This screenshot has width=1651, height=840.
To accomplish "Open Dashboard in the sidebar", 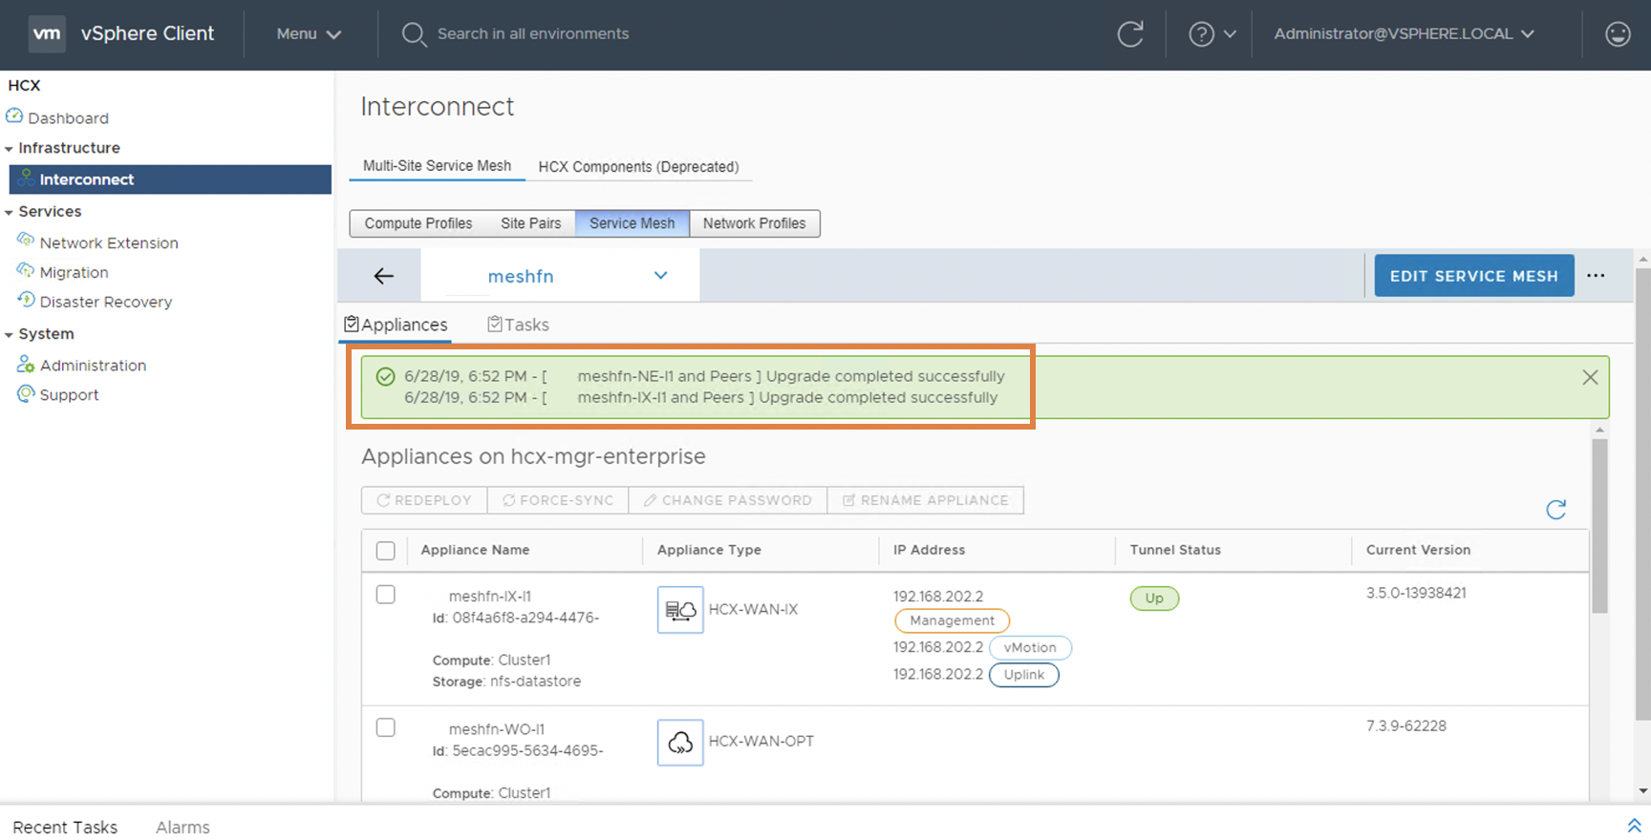I will click(68, 118).
